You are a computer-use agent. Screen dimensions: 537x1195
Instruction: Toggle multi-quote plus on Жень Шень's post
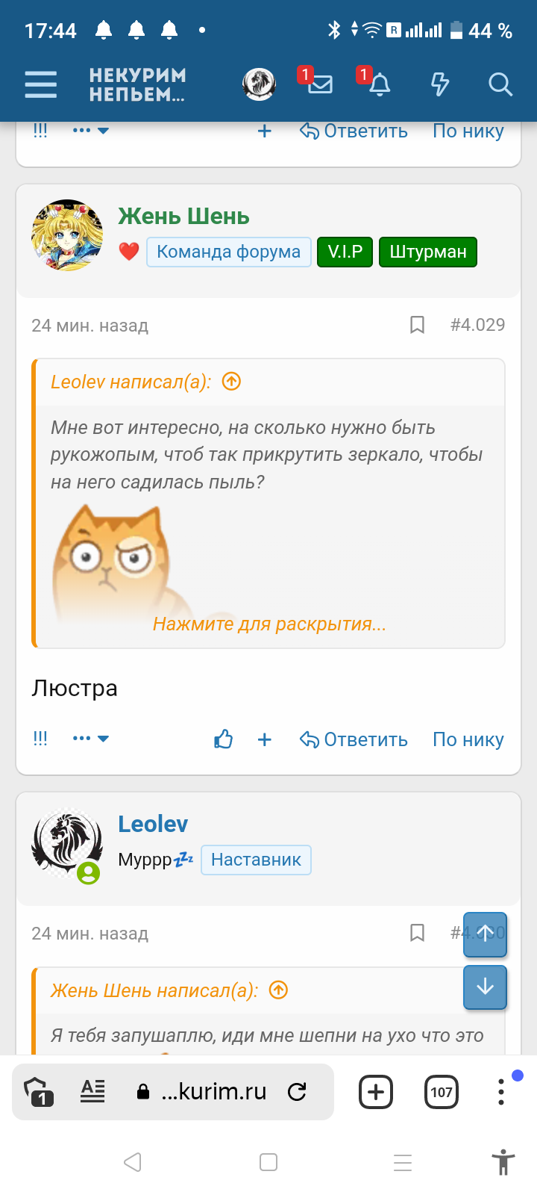click(x=264, y=739)
